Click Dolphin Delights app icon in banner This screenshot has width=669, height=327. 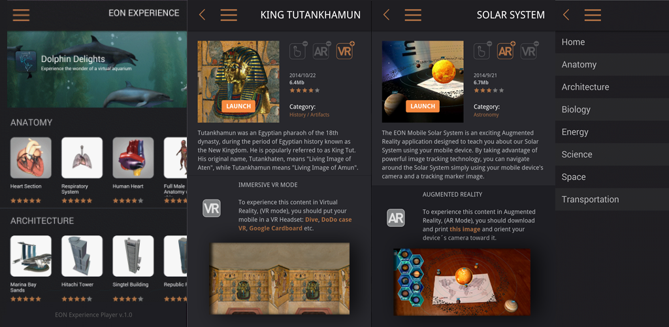tap(25, 61)
